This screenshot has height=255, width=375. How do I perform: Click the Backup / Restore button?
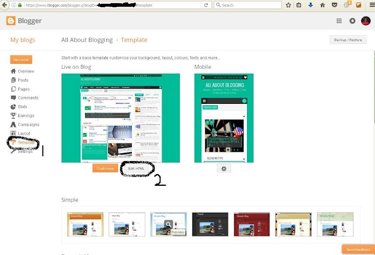[348, 40]
